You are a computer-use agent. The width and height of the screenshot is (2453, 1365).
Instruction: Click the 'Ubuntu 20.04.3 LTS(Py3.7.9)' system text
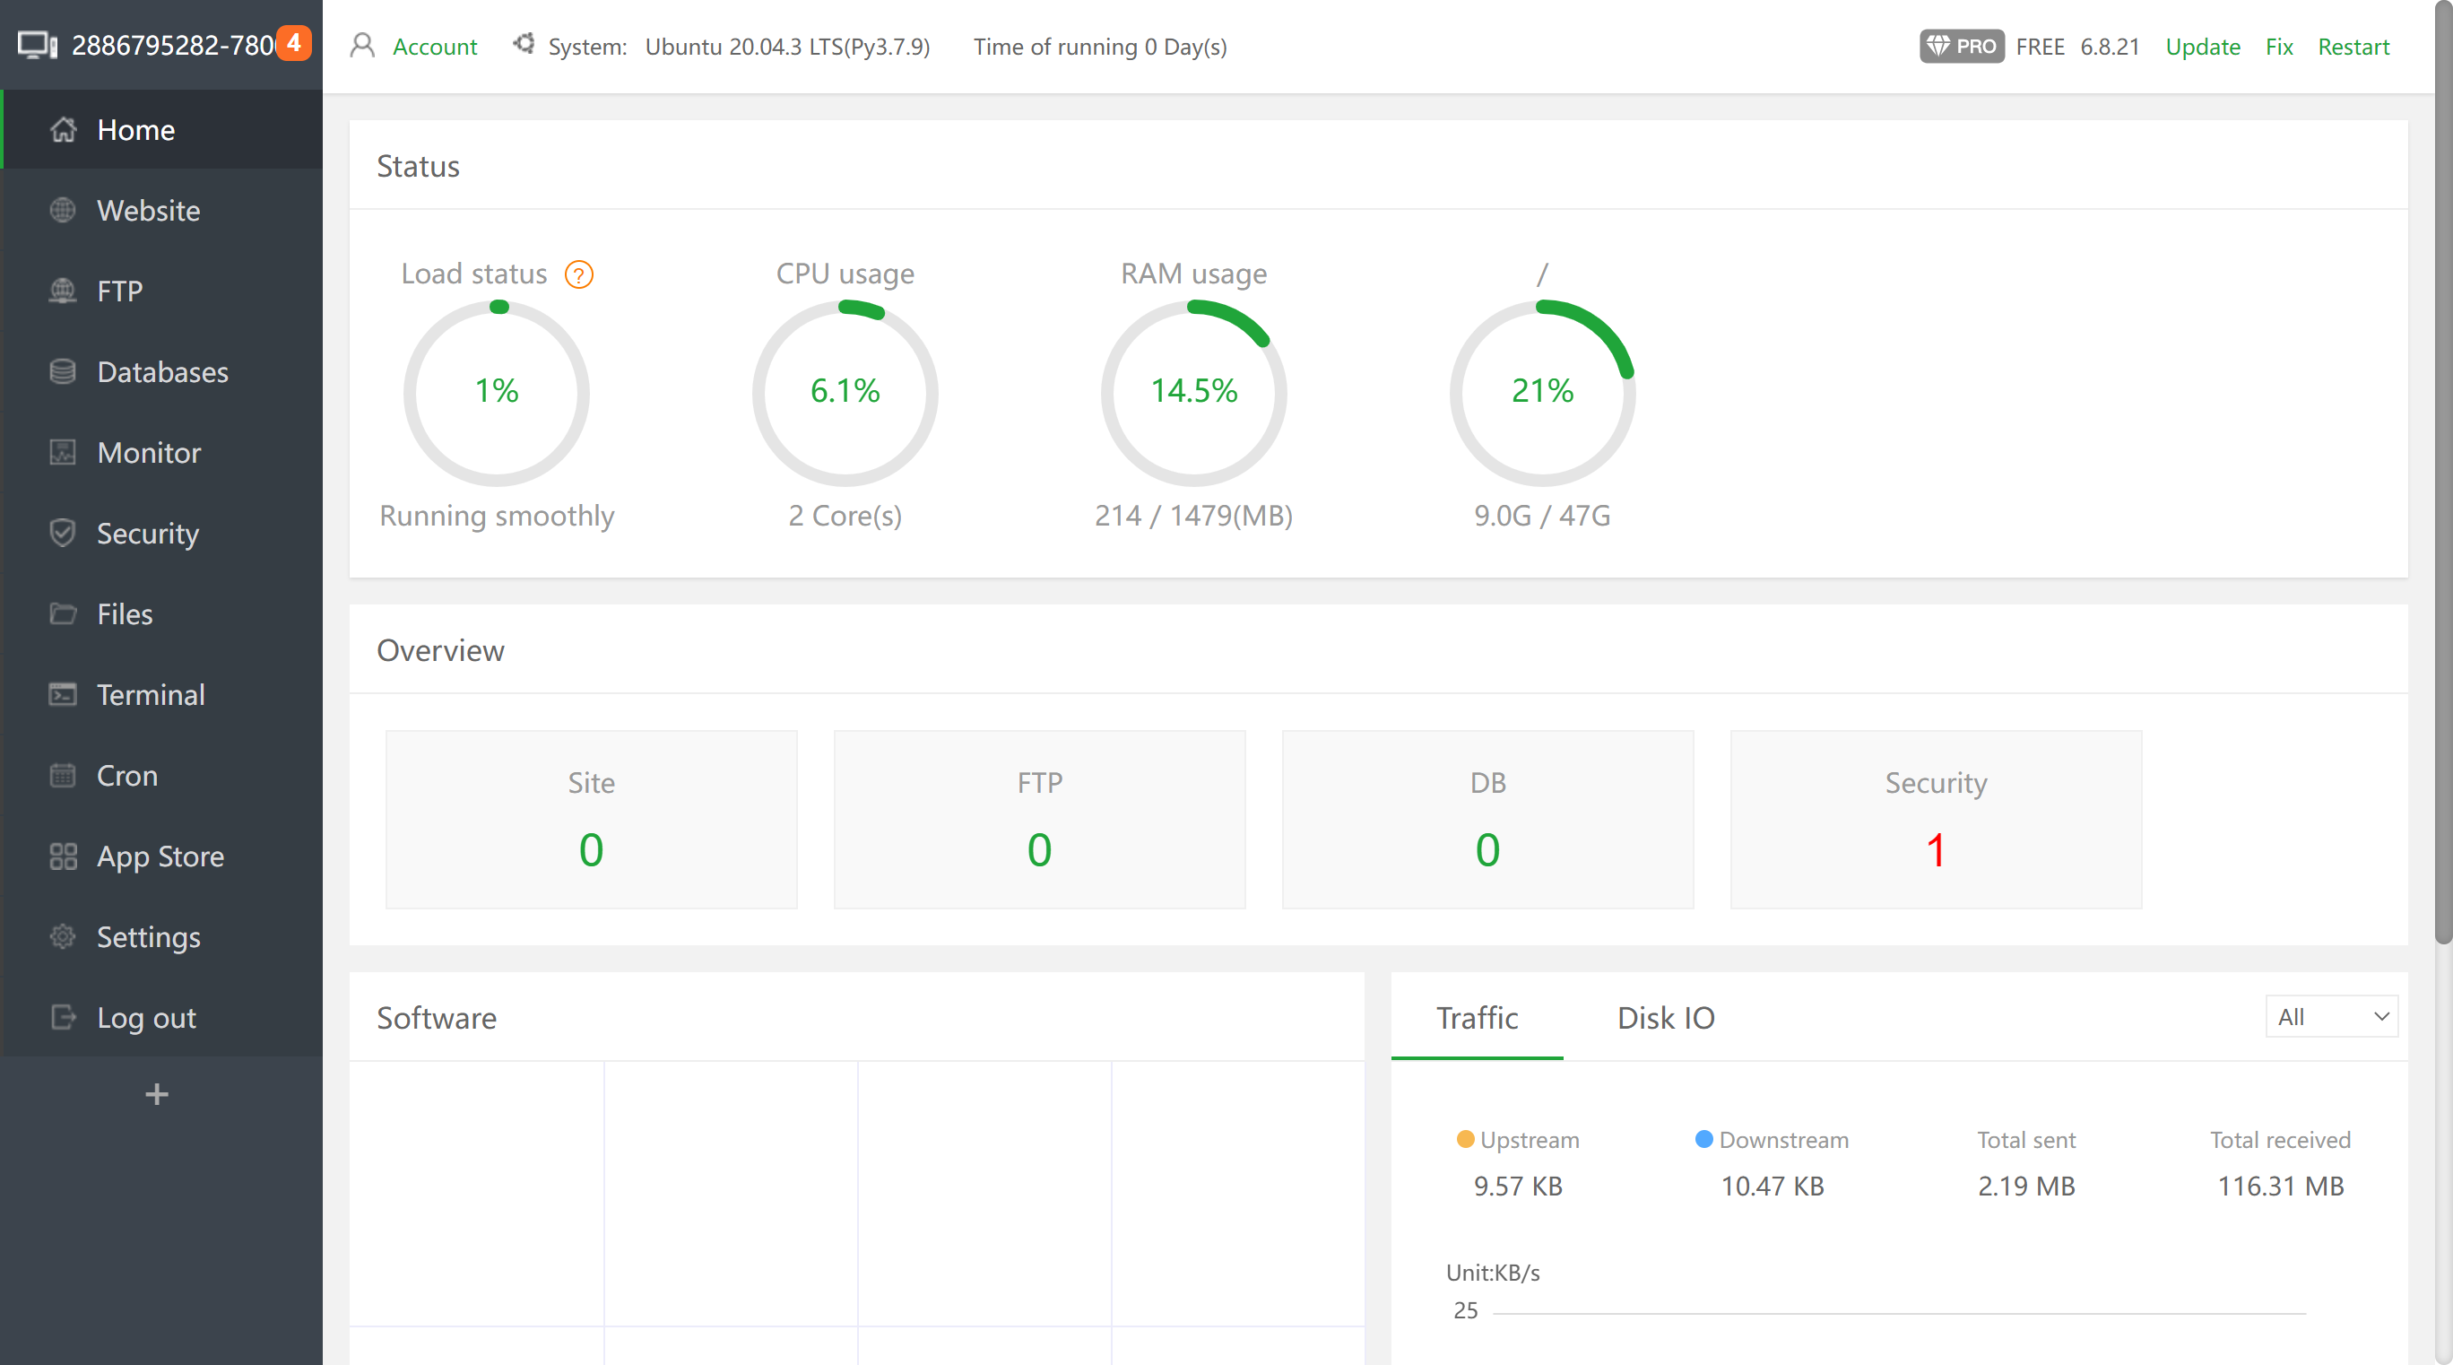click(x=787, y=47)
